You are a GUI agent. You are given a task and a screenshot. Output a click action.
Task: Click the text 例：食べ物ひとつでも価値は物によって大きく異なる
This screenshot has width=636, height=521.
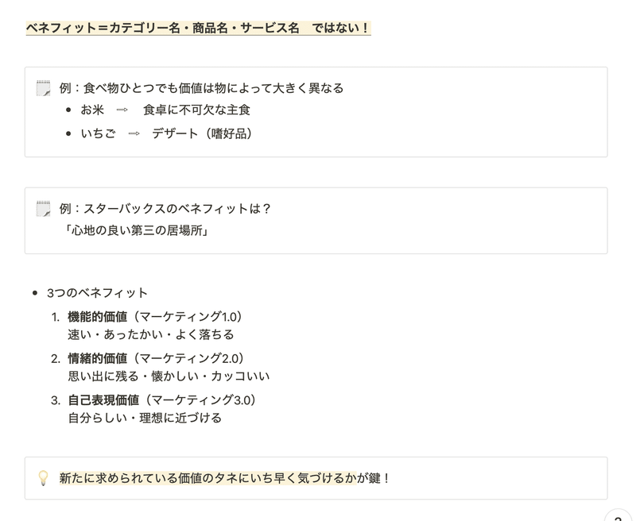click(x=201, y=88)
